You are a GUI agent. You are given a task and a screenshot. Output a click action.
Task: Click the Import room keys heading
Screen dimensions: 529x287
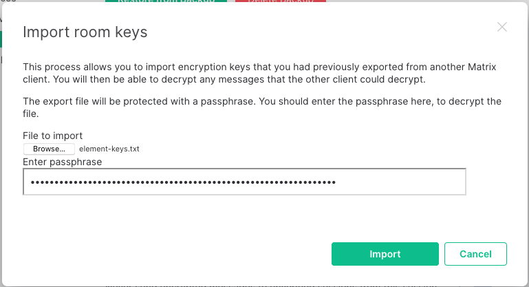tap(85, 32)
